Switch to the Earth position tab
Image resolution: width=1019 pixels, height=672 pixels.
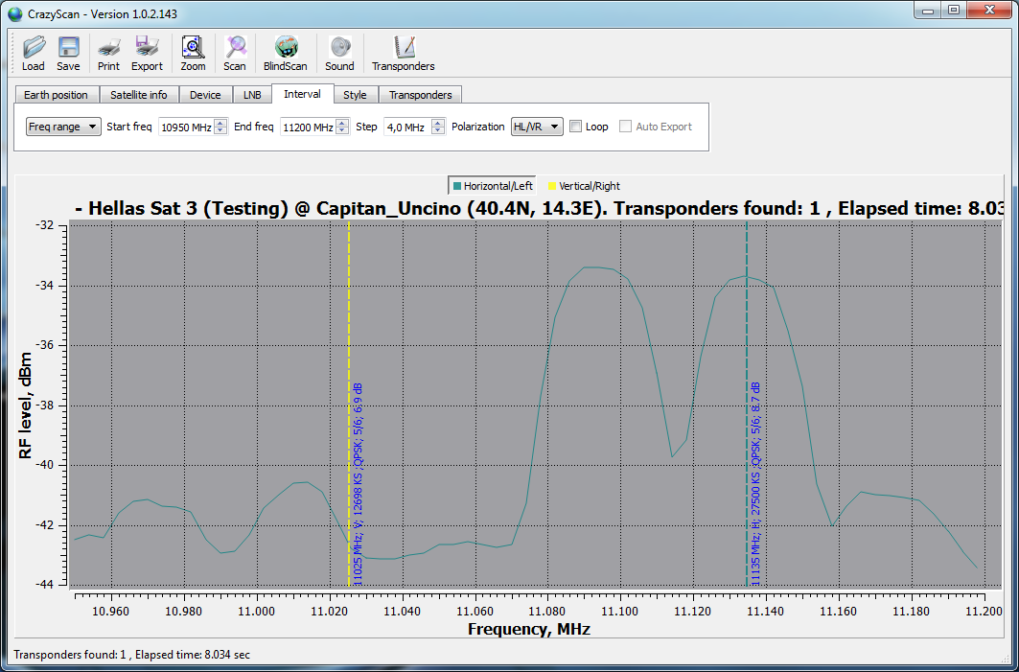click(x=56, y=95)
